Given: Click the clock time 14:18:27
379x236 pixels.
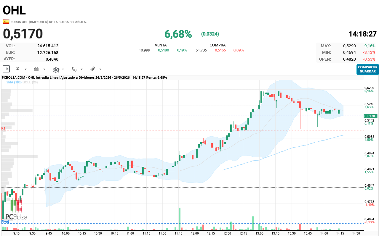Looking at the screenshot, I should point(363,34).
